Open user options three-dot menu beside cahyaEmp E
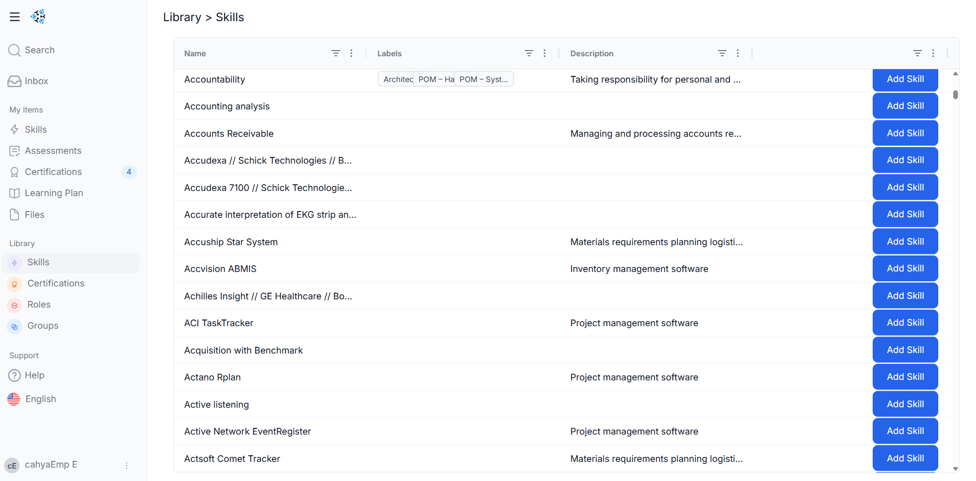976x481 pixels. coord(127,466)
